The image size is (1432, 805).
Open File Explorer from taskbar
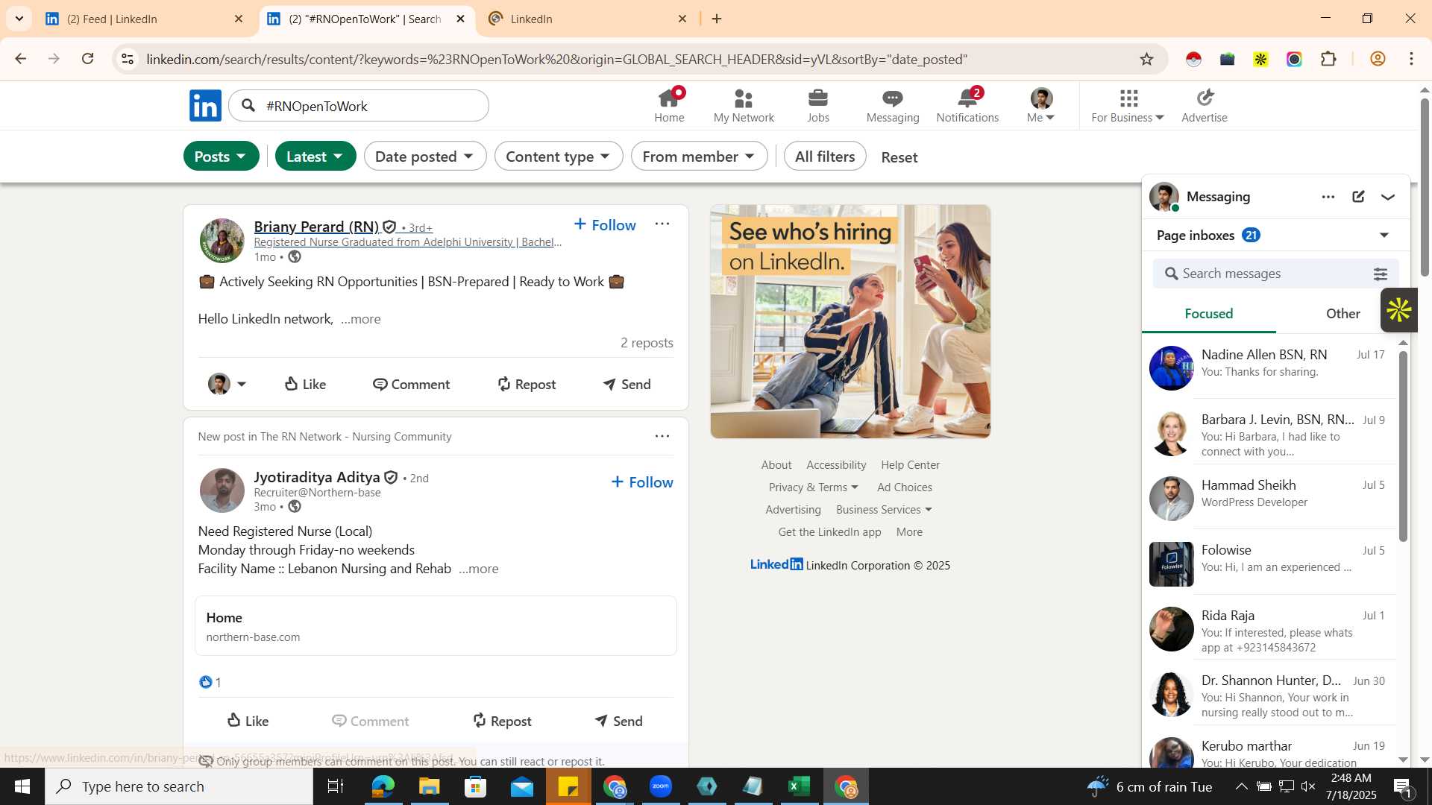[429, 786]
